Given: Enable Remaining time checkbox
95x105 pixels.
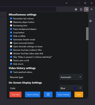Looking at the screenshot, I should point(11,25).
